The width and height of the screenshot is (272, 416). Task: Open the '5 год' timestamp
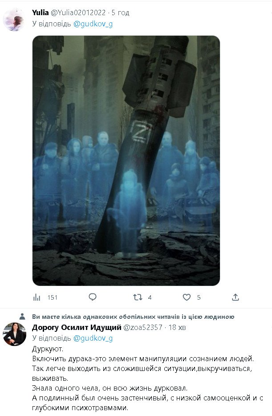[x=120, y=12]
